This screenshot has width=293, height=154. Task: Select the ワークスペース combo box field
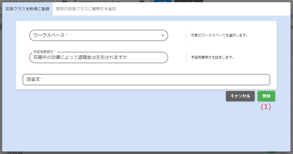coord(94,35)
